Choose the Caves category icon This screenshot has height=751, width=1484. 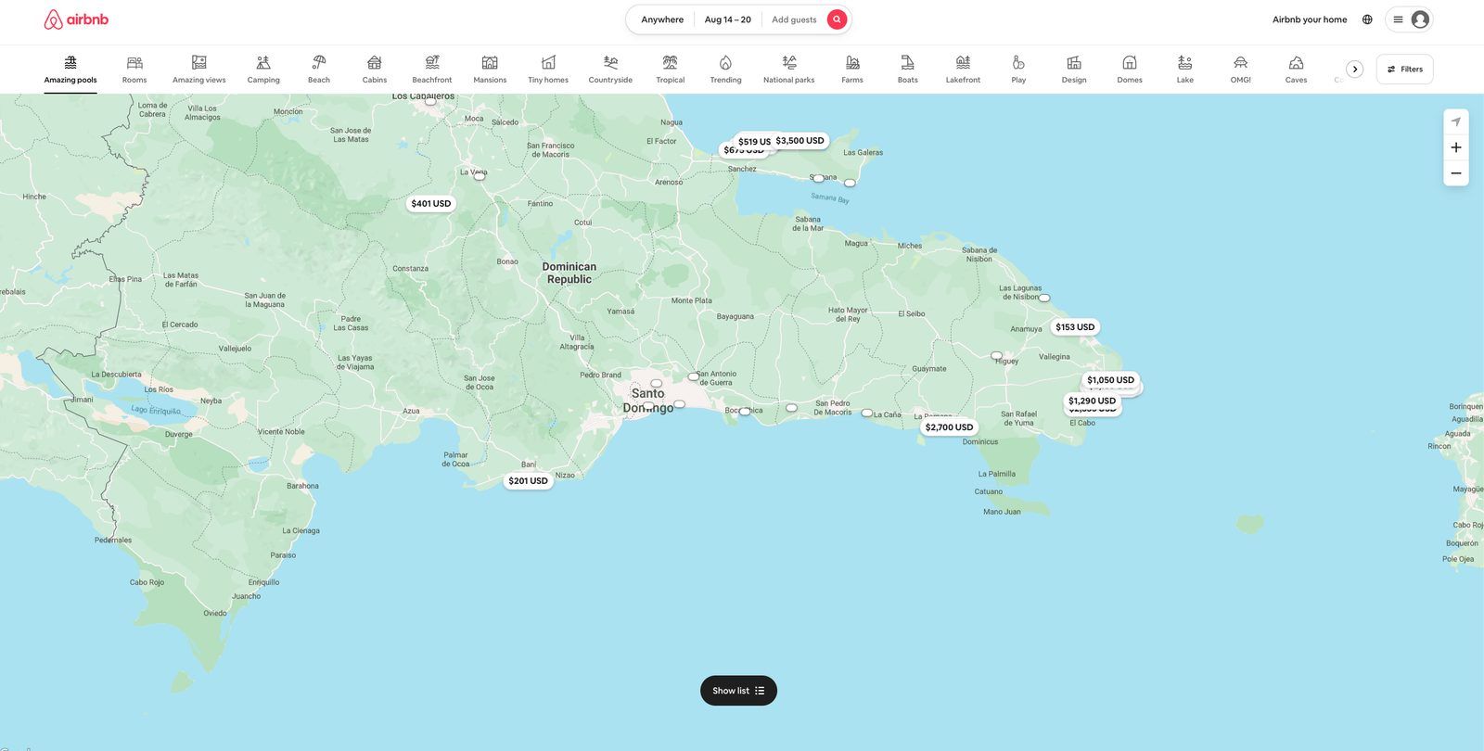pos(1296,63)
